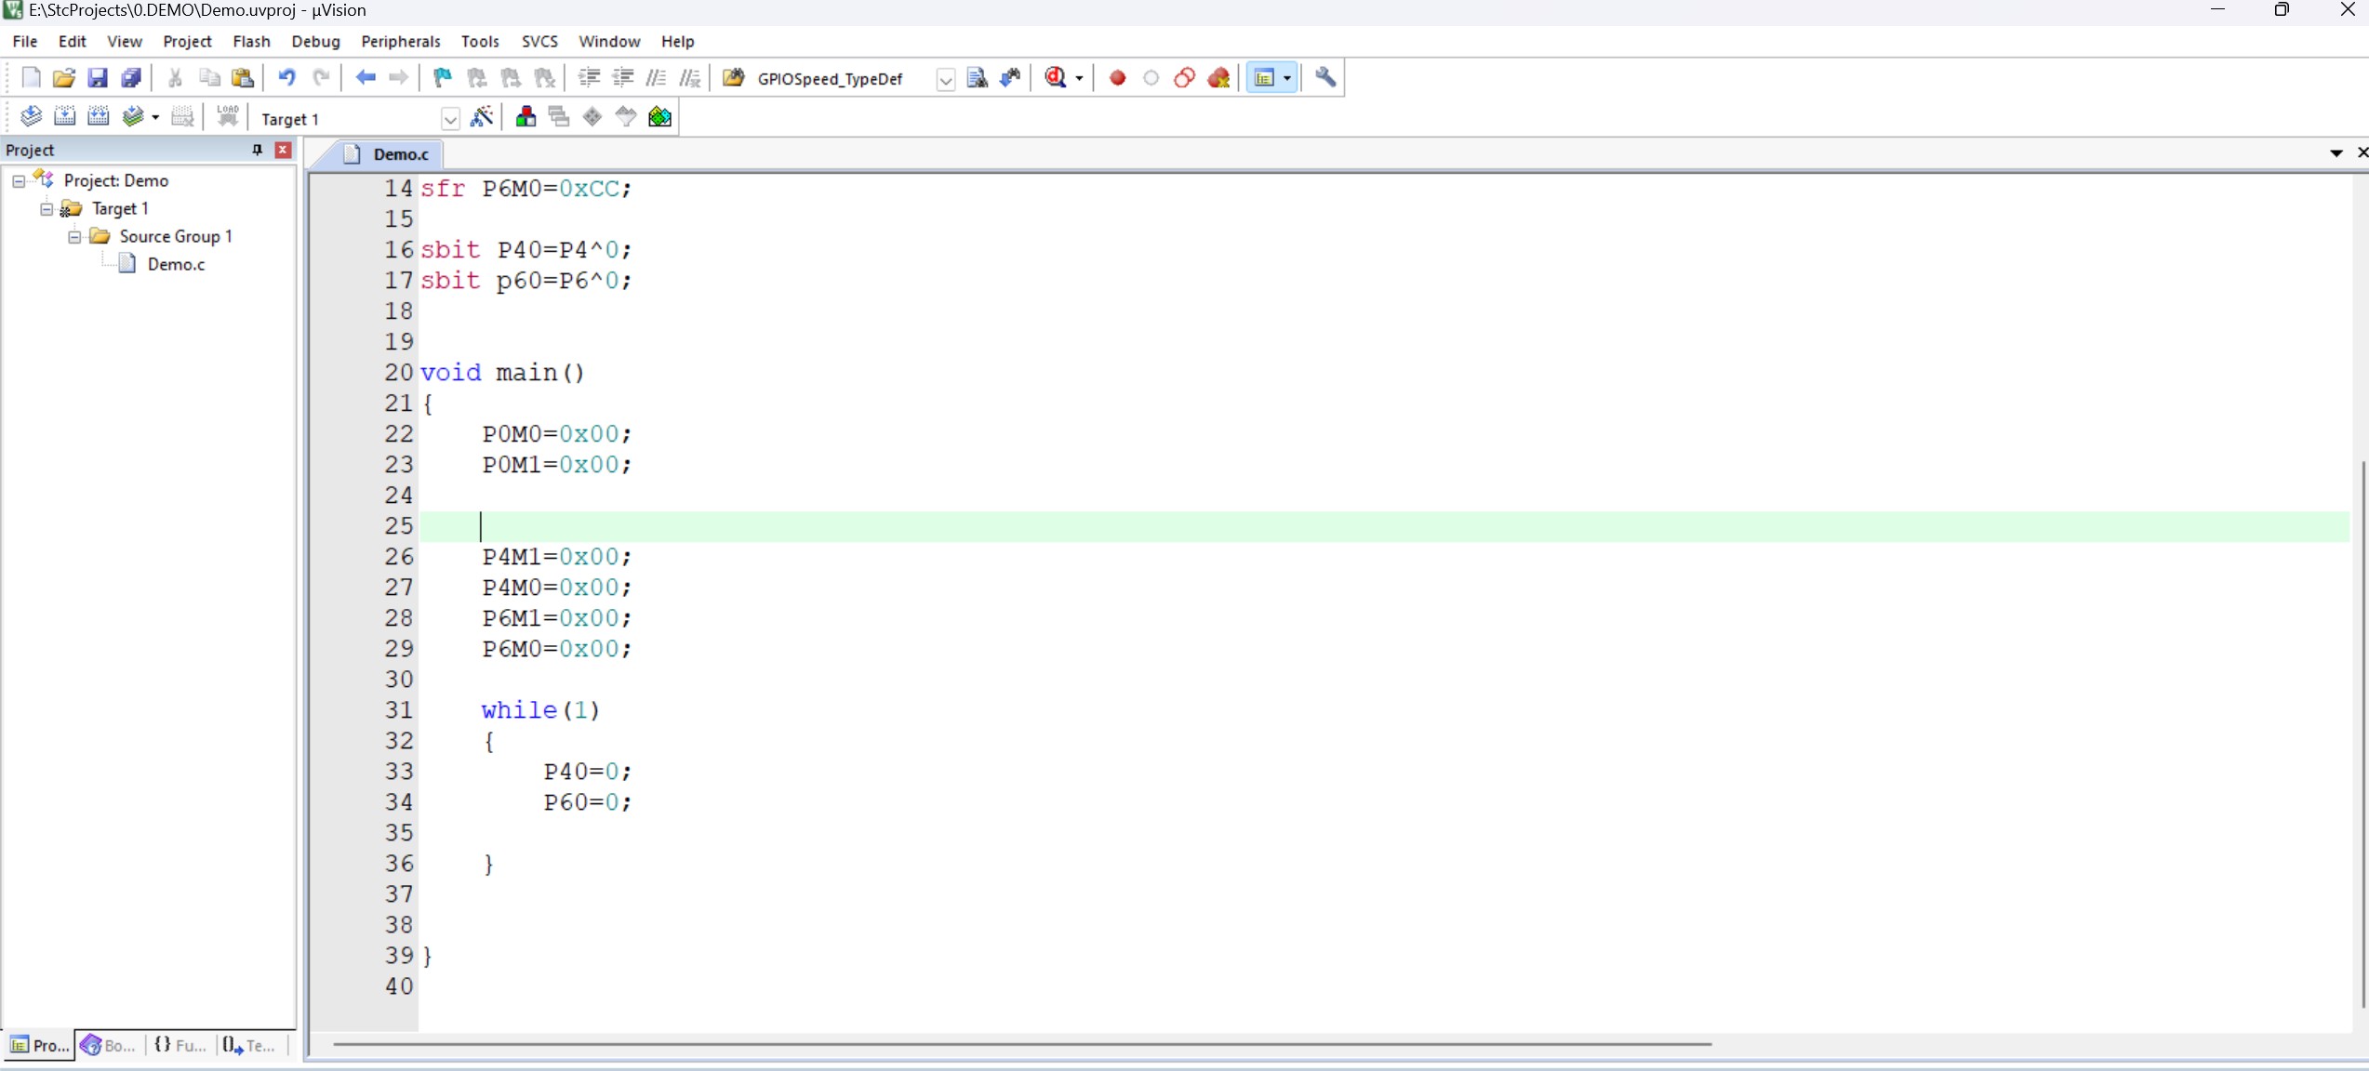
Task: Click Save All icon
Action: tap(131, 78)
